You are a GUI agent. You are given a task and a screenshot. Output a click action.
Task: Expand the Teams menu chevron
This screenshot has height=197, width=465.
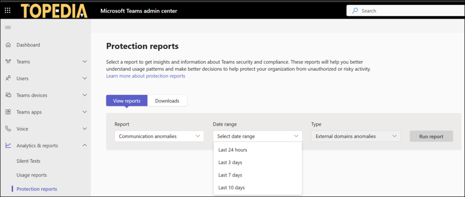coord(84,62)
